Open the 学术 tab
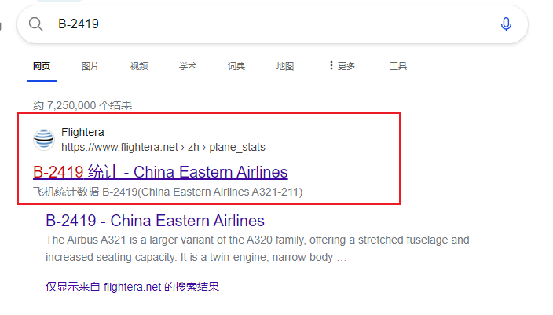This screenshot has height=315, width=553. tap(188, 66)
